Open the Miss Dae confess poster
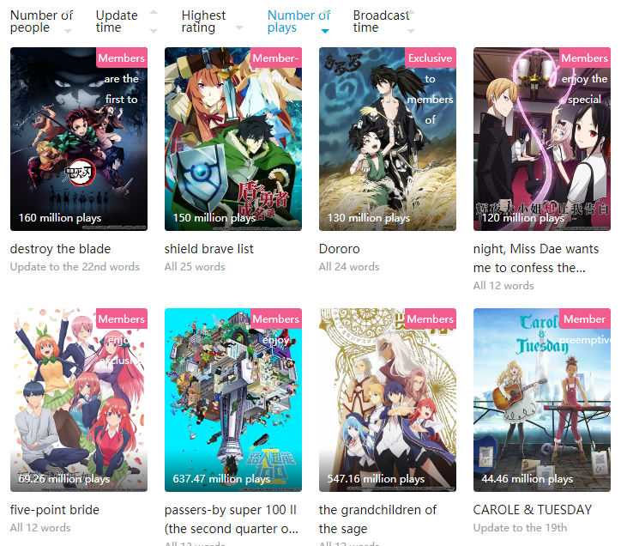Screen dimensions: 621x546 (x=542, y=139)
